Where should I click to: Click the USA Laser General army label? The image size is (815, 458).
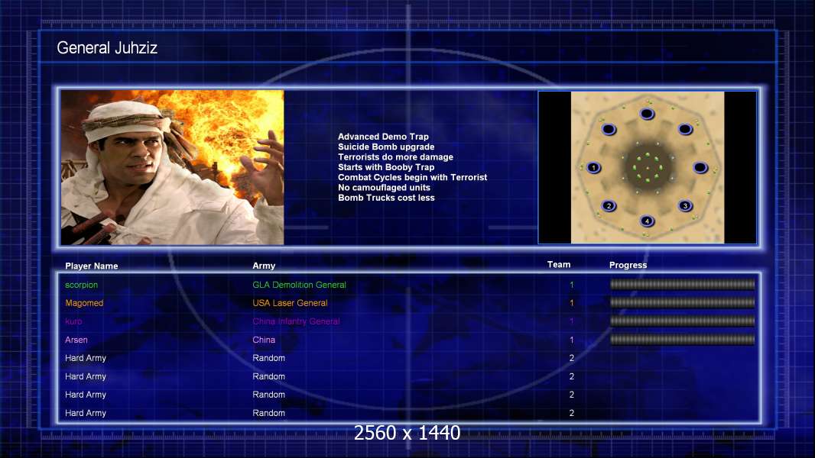tap(290, 303)
